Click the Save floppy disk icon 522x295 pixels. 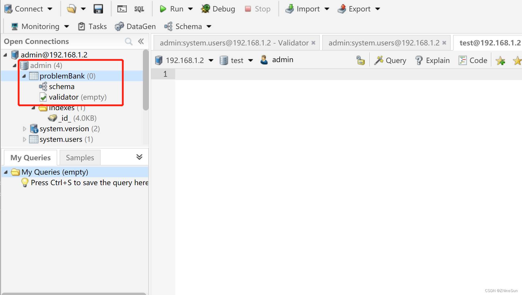pos(98,9)
